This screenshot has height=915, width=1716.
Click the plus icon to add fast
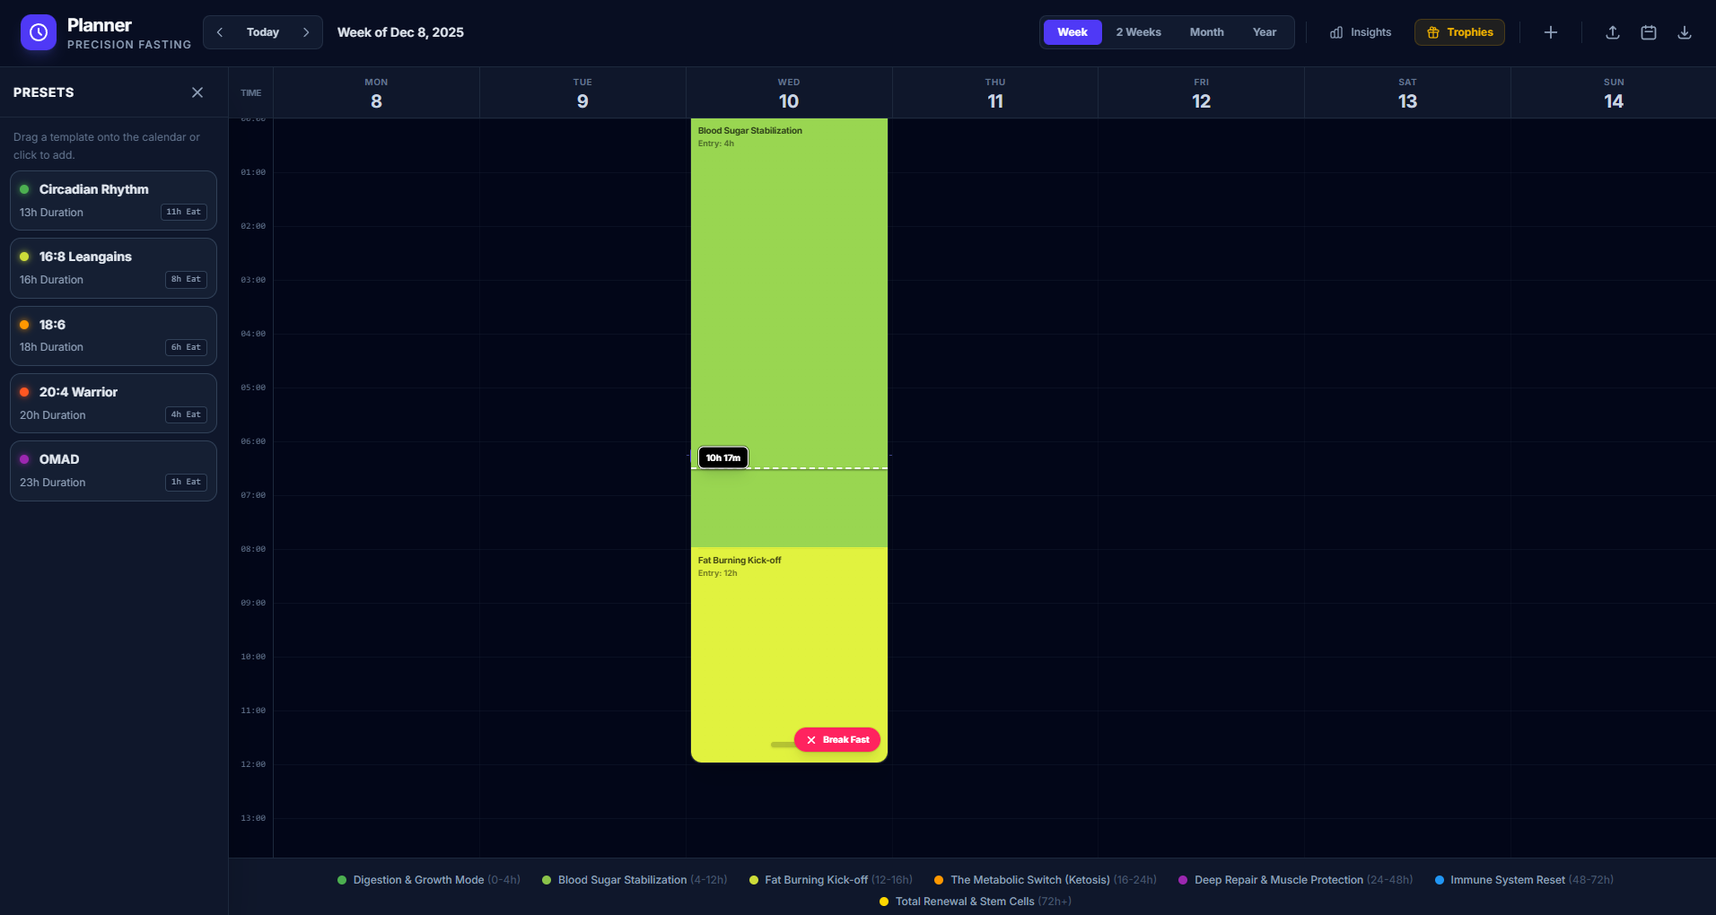click(1550, 32)
